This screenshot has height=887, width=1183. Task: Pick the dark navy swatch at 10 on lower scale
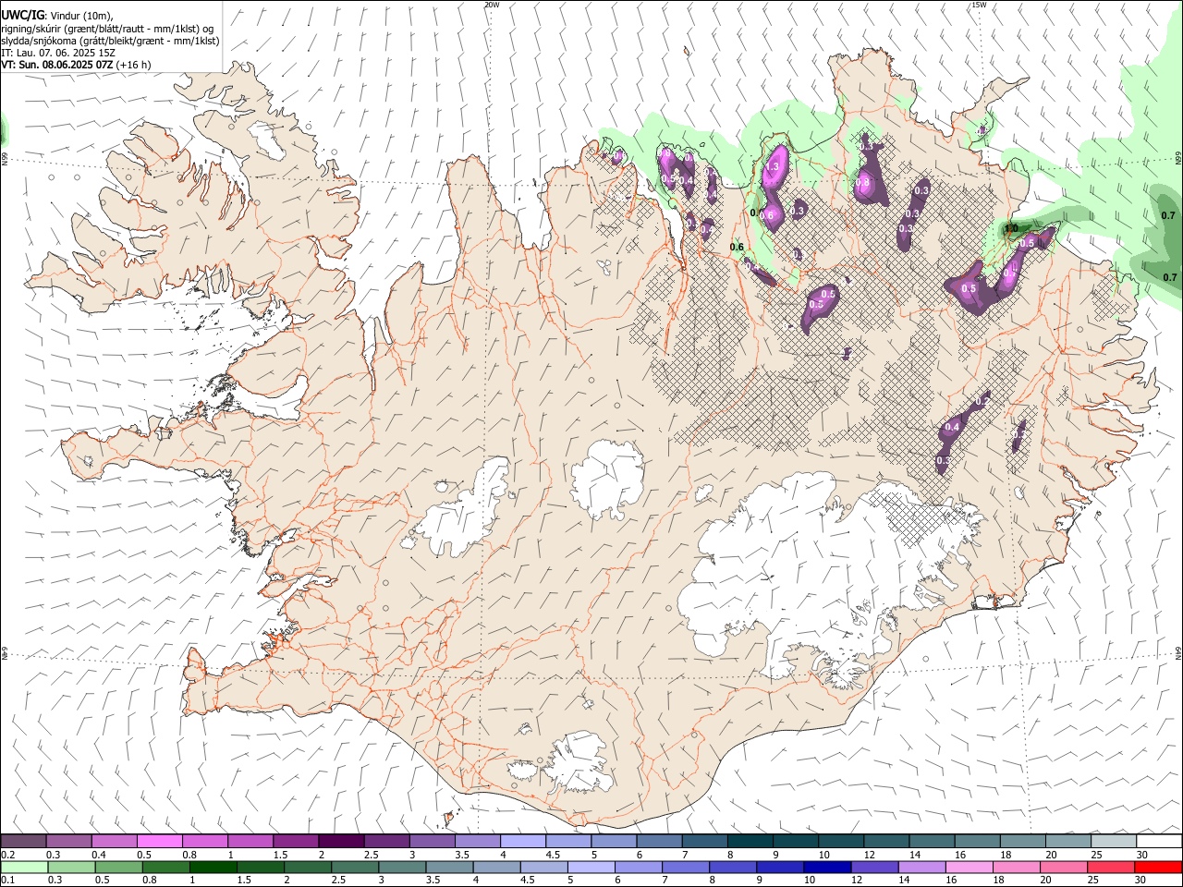(825, 868)
